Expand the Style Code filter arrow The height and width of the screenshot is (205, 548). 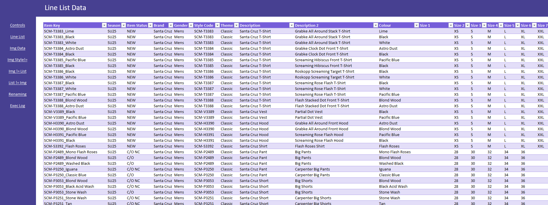point(217,25)
